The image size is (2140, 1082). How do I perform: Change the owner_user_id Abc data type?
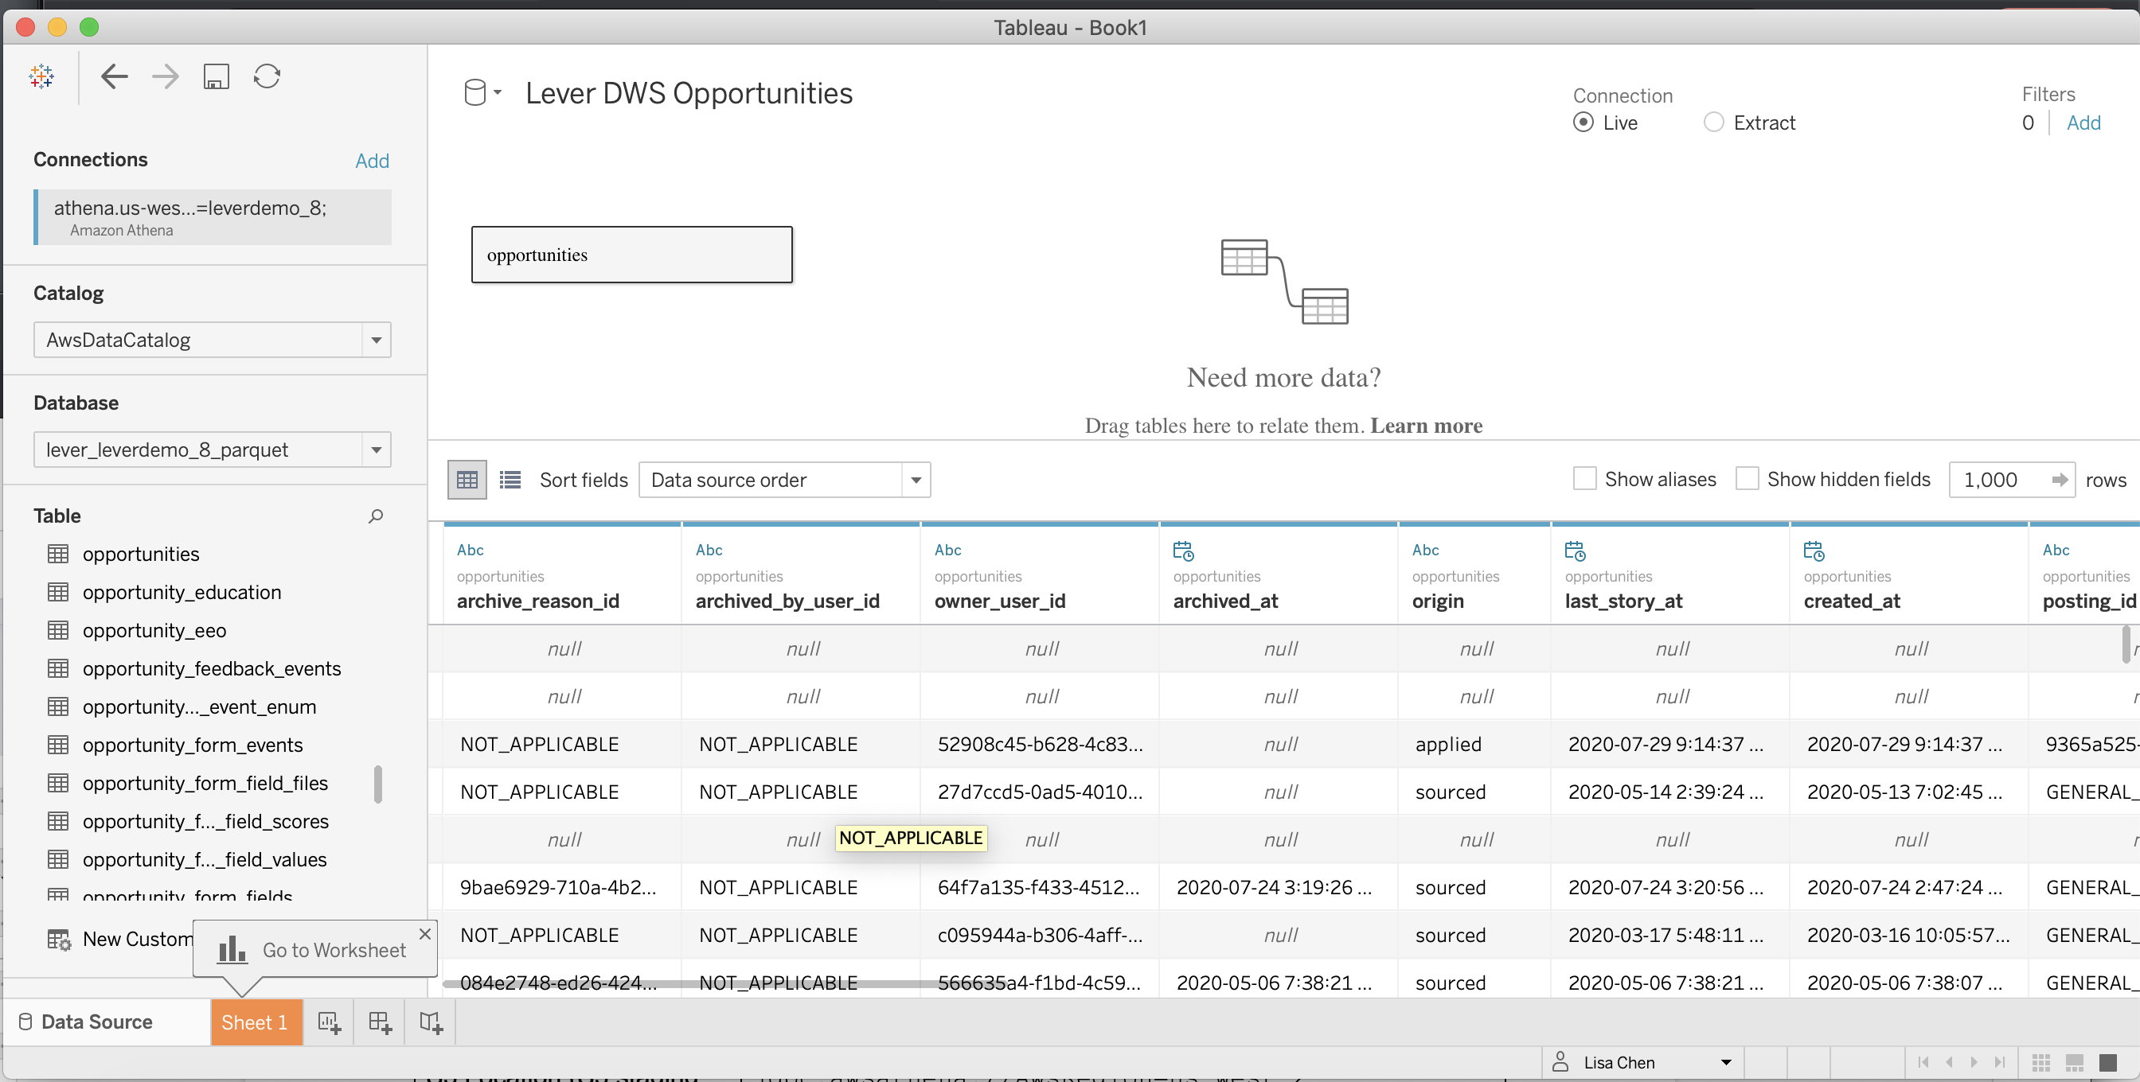[x=948, y=550]
